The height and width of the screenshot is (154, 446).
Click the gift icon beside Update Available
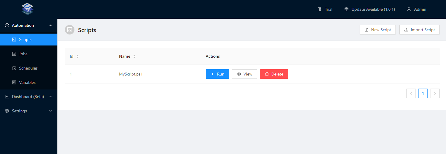click(346, 9)
